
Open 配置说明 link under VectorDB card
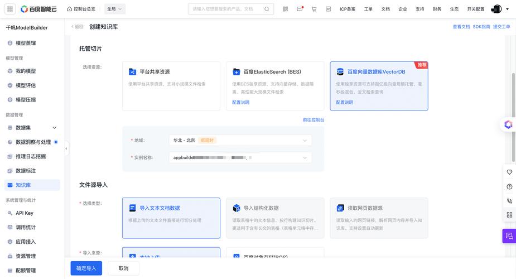pos(345,102)
